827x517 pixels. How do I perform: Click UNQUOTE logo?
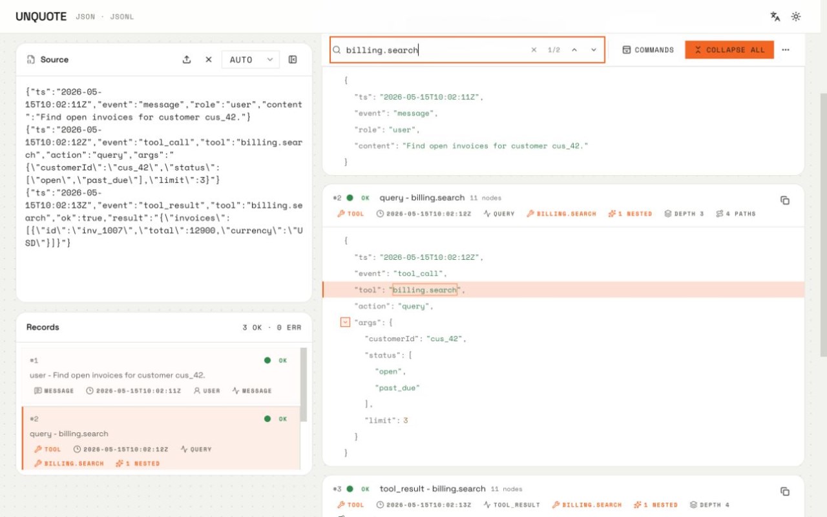41,17
